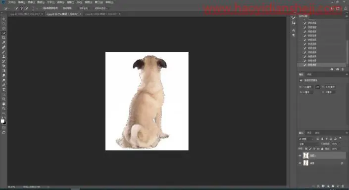Screen dimensions: 349x190
Task: Switch to the first document tab
Action: pos(25,14)
